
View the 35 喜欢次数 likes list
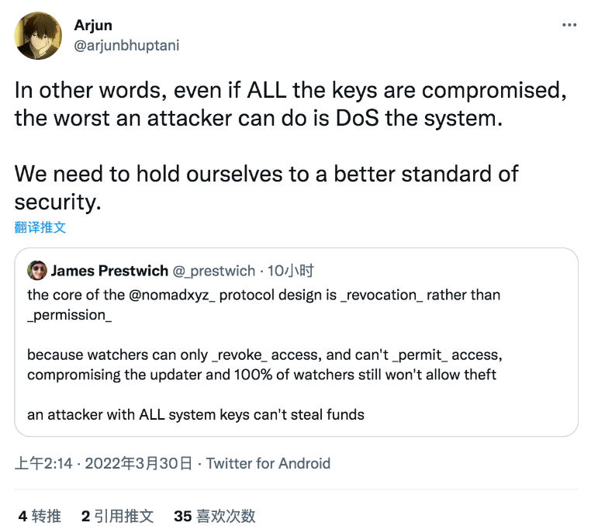point(215,516)
